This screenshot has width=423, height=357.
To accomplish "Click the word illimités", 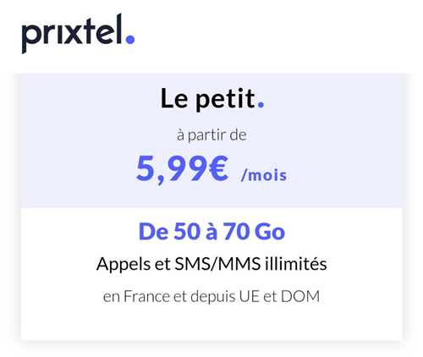I will 296,264.
